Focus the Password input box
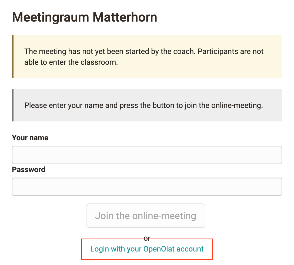 click(147, 187)
